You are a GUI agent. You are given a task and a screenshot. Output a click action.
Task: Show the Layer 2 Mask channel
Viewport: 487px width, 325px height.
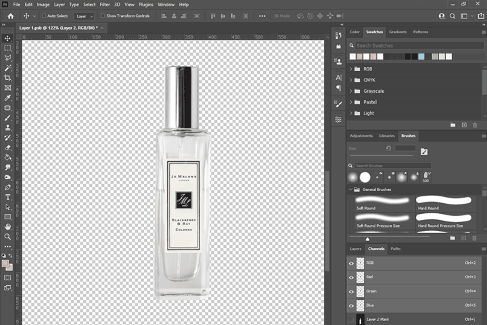(x=351, y=320)
